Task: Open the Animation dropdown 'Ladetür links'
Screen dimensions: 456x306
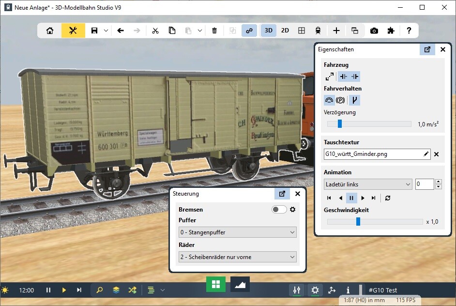Action: 368,184
